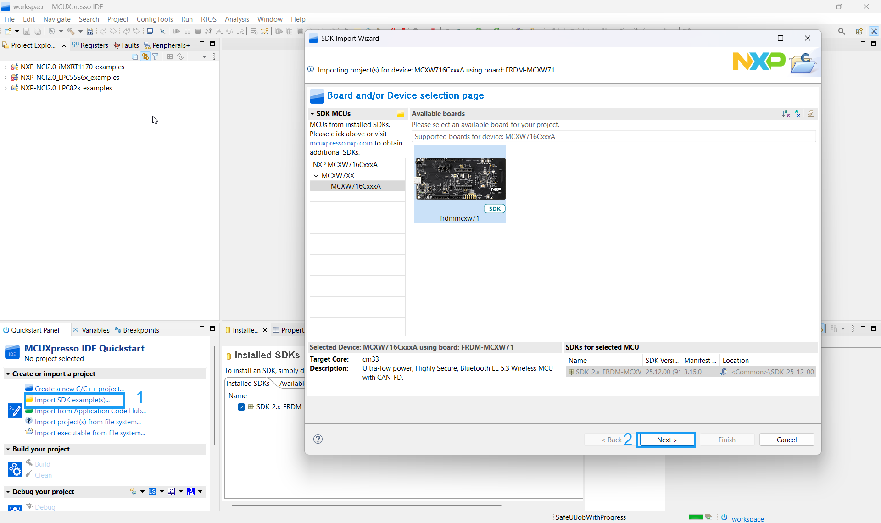Select the frdmmcxw71 board thumbnail
The width and height of the screenshot is (881, 523).
tap(459, 184)
